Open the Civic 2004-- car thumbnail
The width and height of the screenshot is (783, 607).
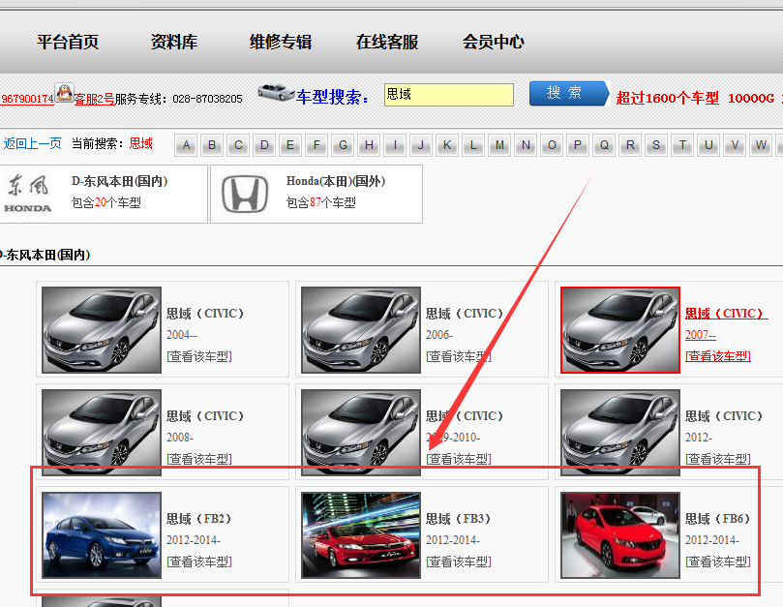[102, 330]
